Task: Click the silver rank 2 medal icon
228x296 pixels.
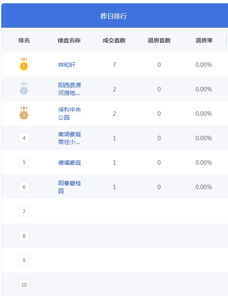Action: 24,89
